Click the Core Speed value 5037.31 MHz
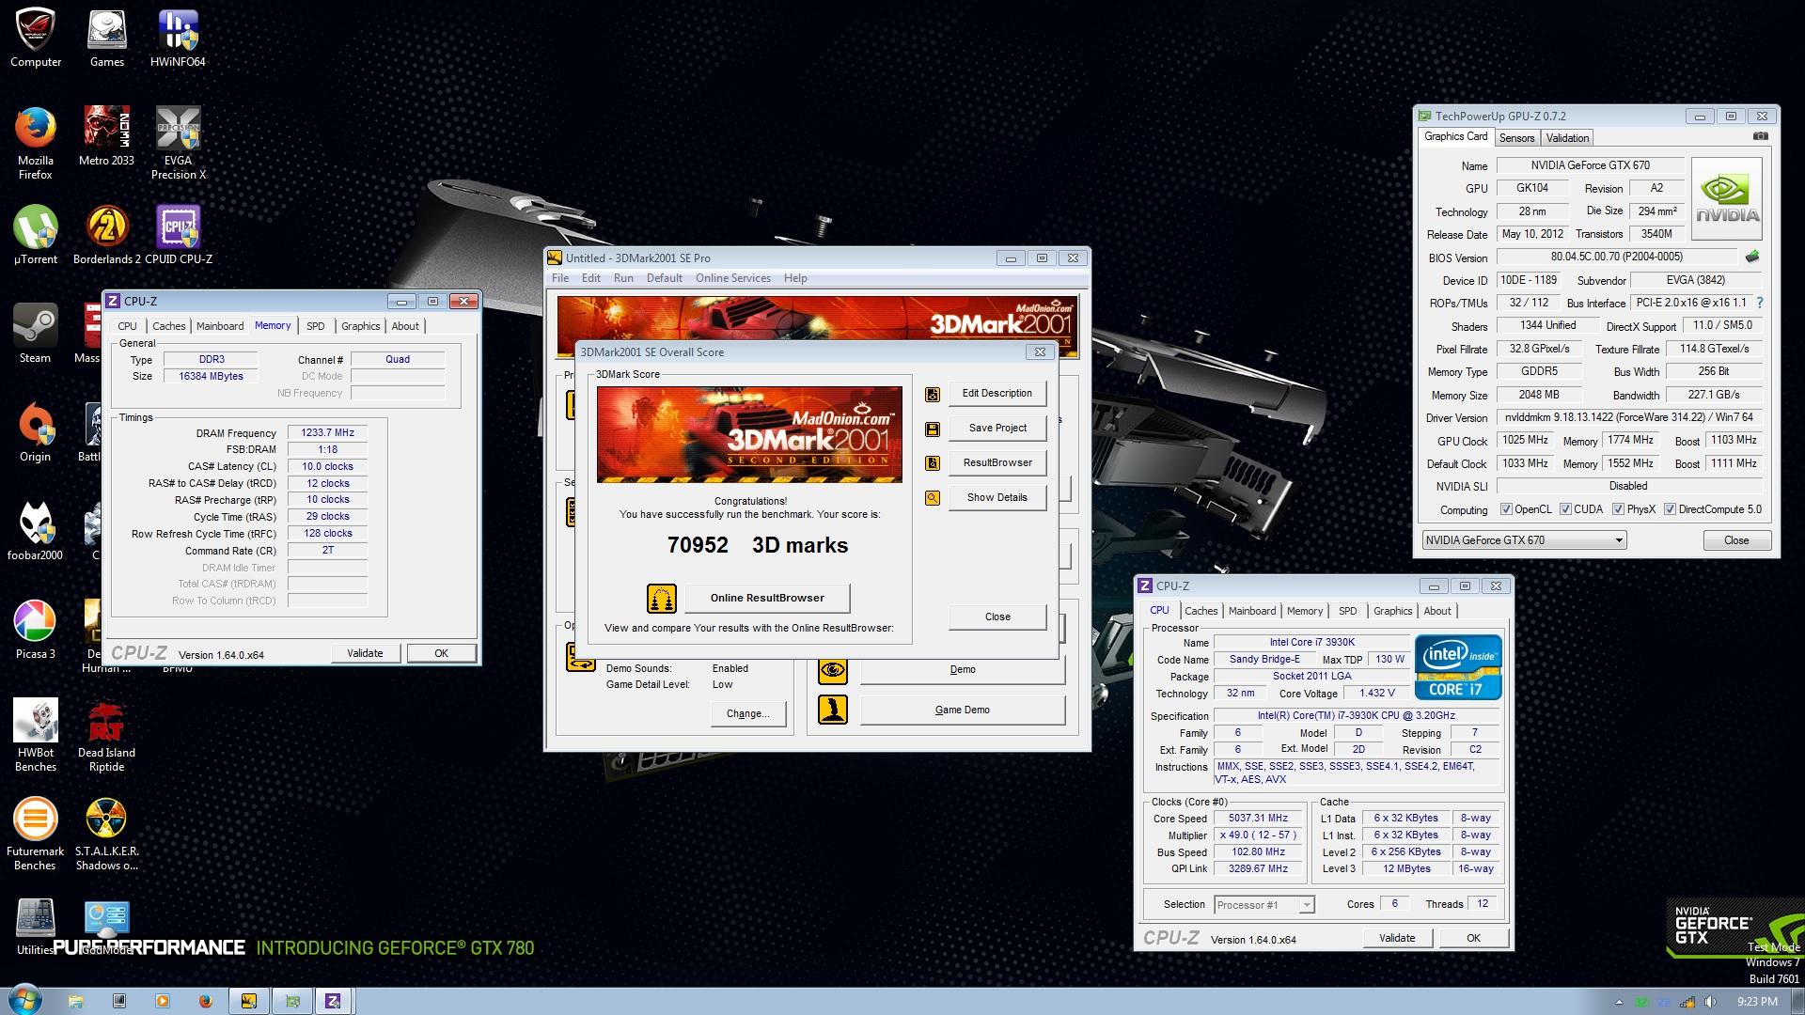 (x=1258, y=819)
